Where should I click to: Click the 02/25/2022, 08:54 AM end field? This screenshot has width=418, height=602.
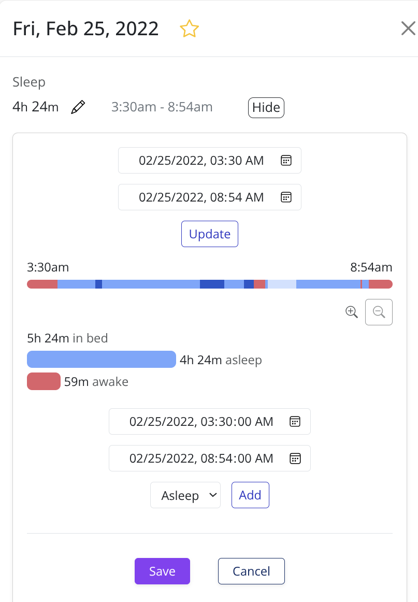[x=201, y=197]
